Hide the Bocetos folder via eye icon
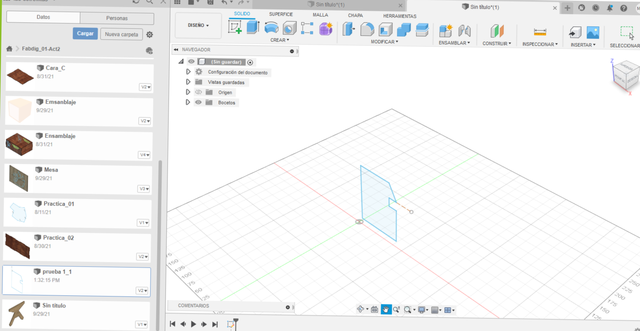The height and width of the screenshot is (331, 640). pos(198,102)
